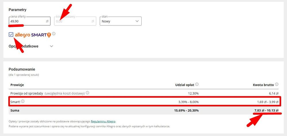Click info icon after uwzględnia koszt dostawy
The image size is (287, 136).
pyautogui.click(x=88, y=93)
